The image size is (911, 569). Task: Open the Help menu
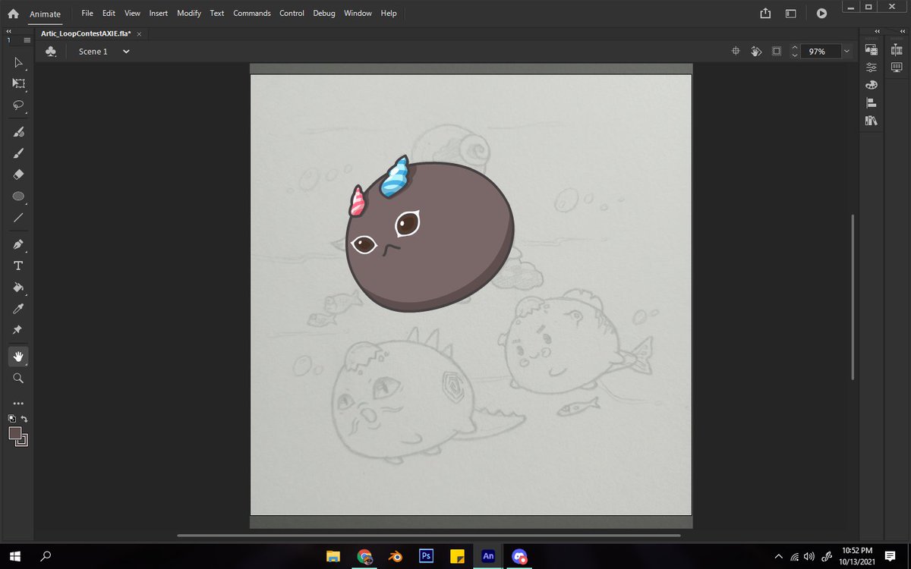pos(389,14)
